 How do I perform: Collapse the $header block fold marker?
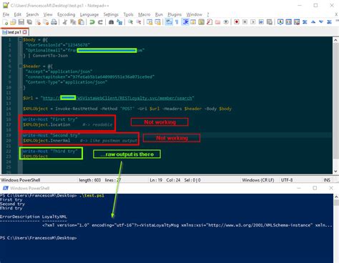click(21, 66)
